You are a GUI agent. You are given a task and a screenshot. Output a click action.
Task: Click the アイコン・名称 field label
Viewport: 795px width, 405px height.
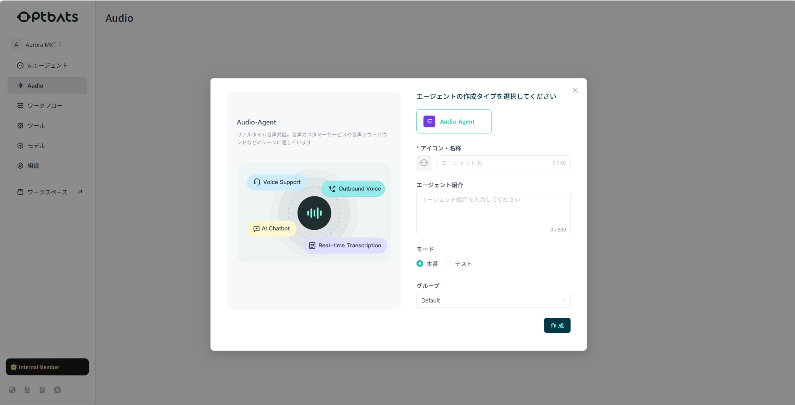click(441, 148)
